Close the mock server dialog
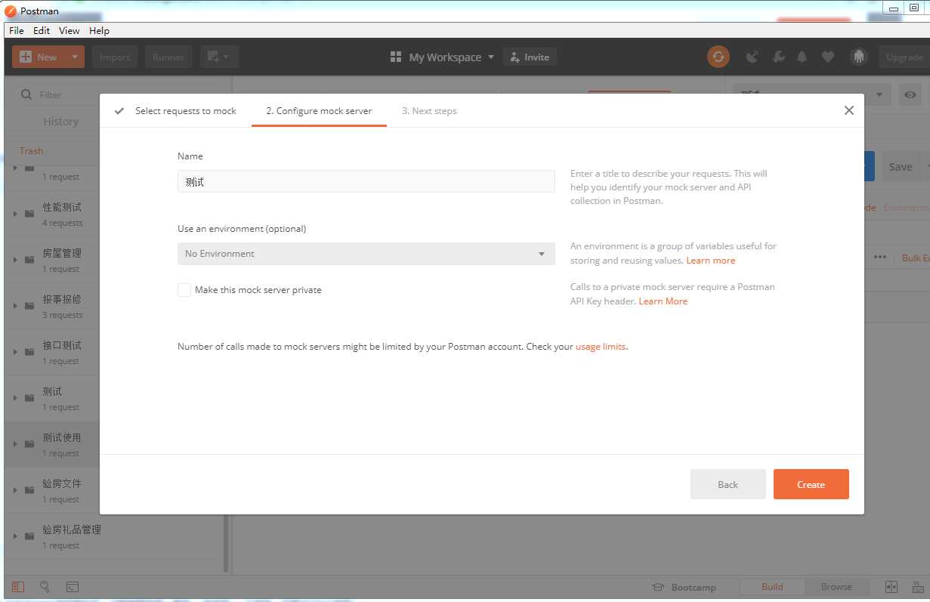Image resolution: width=930 pixels, height=602 pixels. [x=849, y=110]
